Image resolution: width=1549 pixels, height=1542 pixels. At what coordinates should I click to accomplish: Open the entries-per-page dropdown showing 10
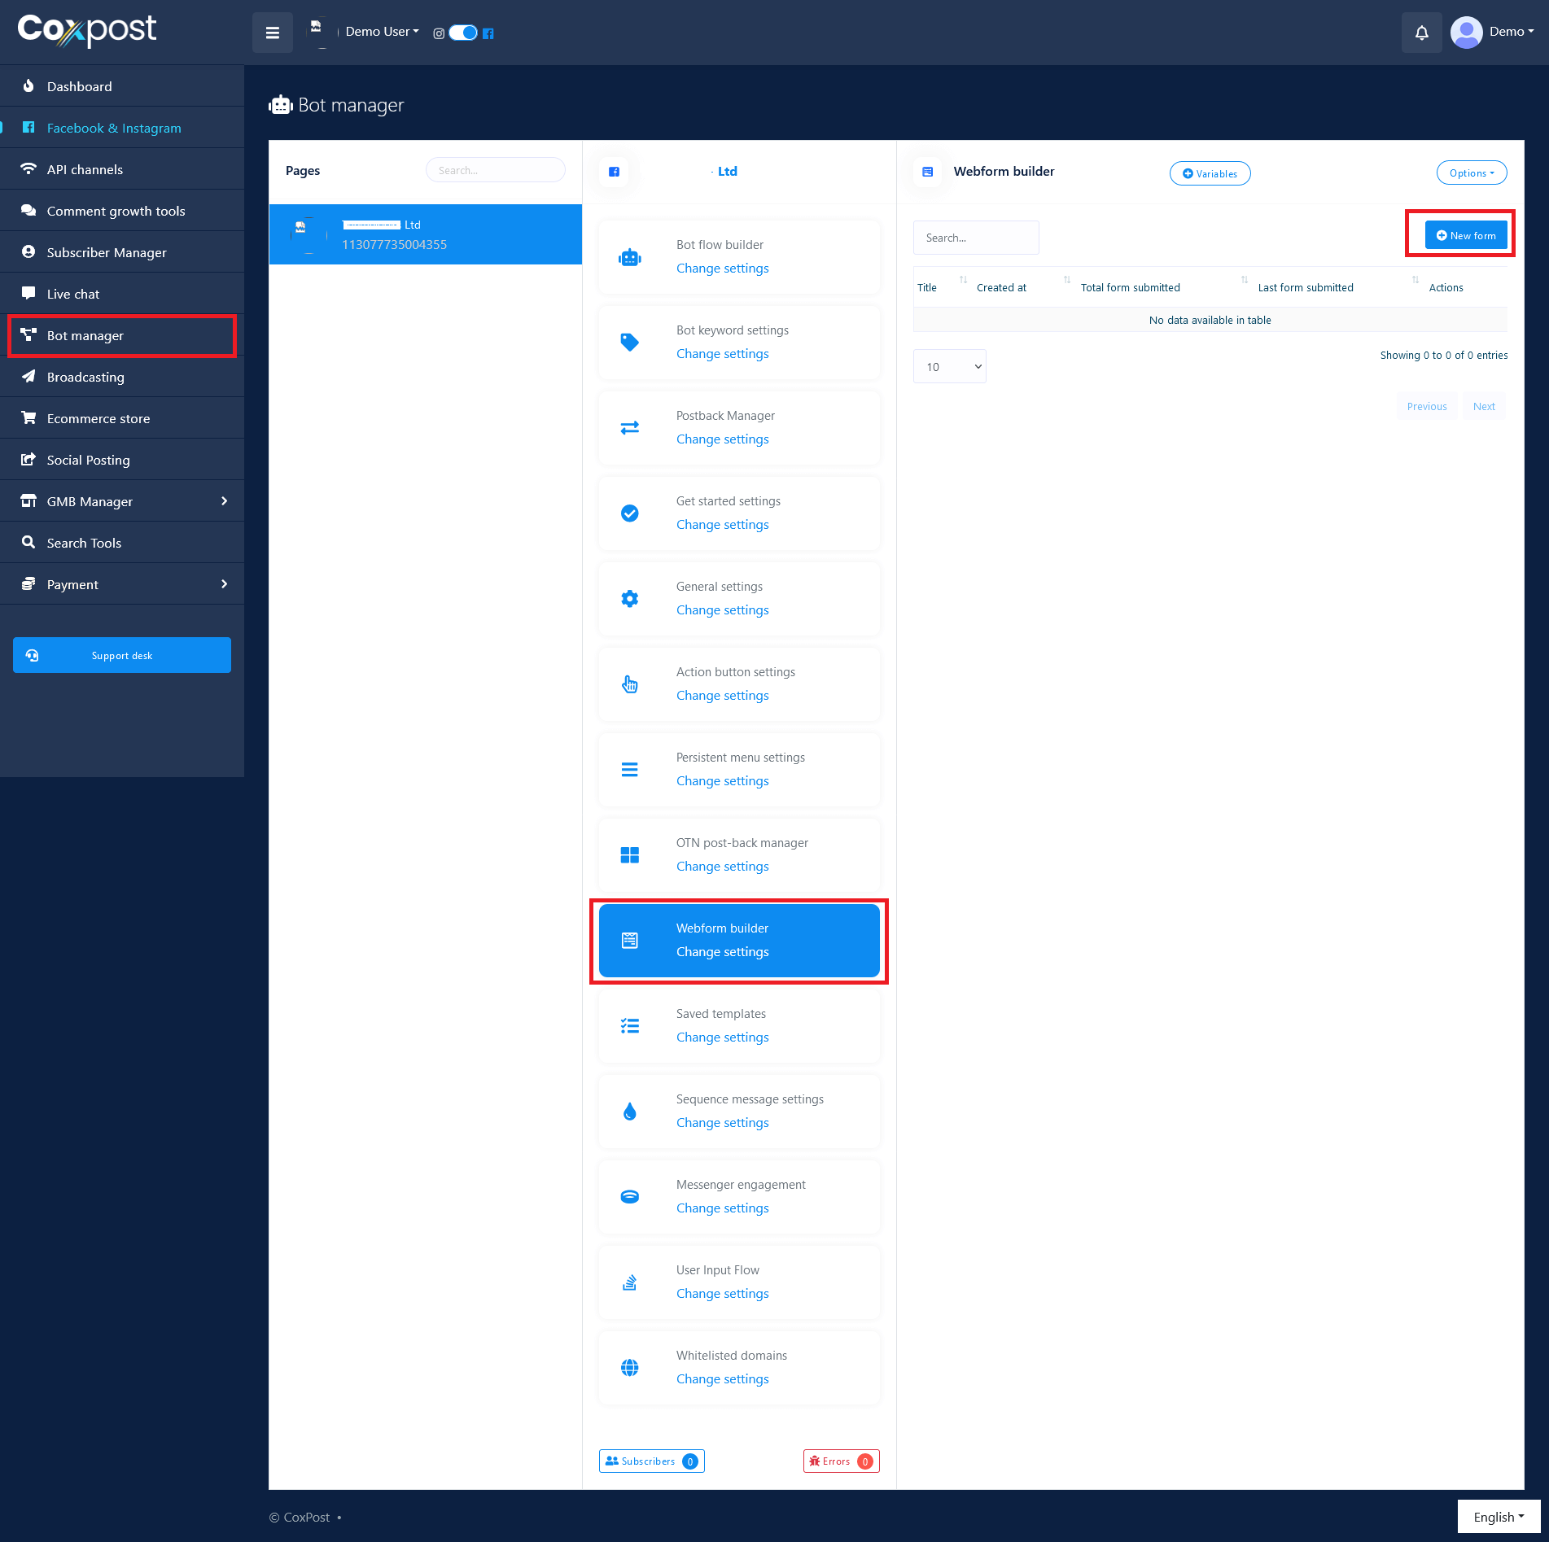(x=949, y=367)
